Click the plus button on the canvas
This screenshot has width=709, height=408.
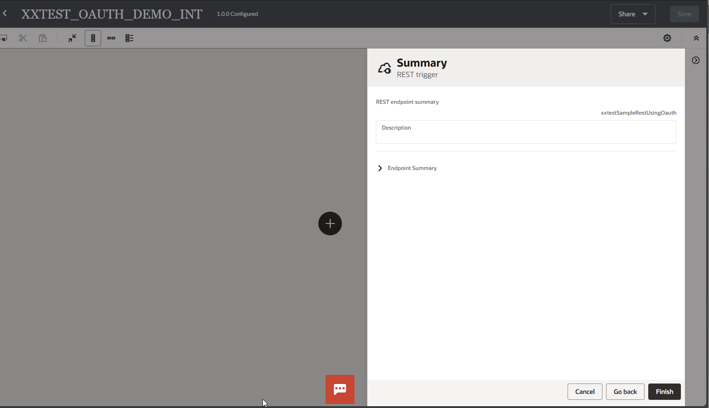click(x=330, y=223)
